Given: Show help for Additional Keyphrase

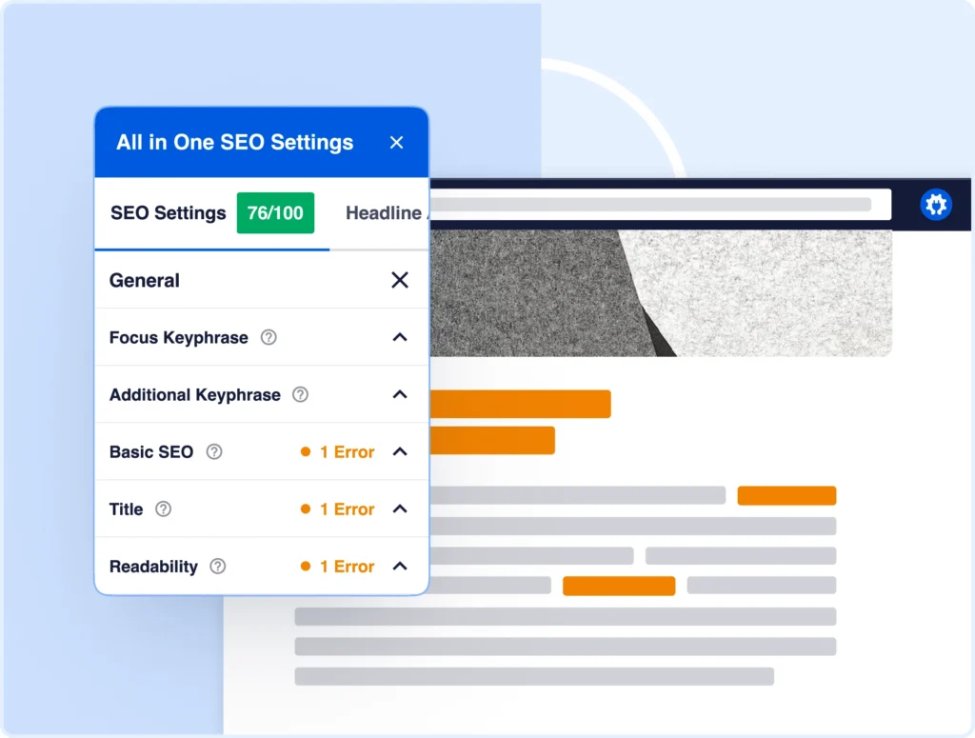Looking at the screenshot, I should 300,395.
